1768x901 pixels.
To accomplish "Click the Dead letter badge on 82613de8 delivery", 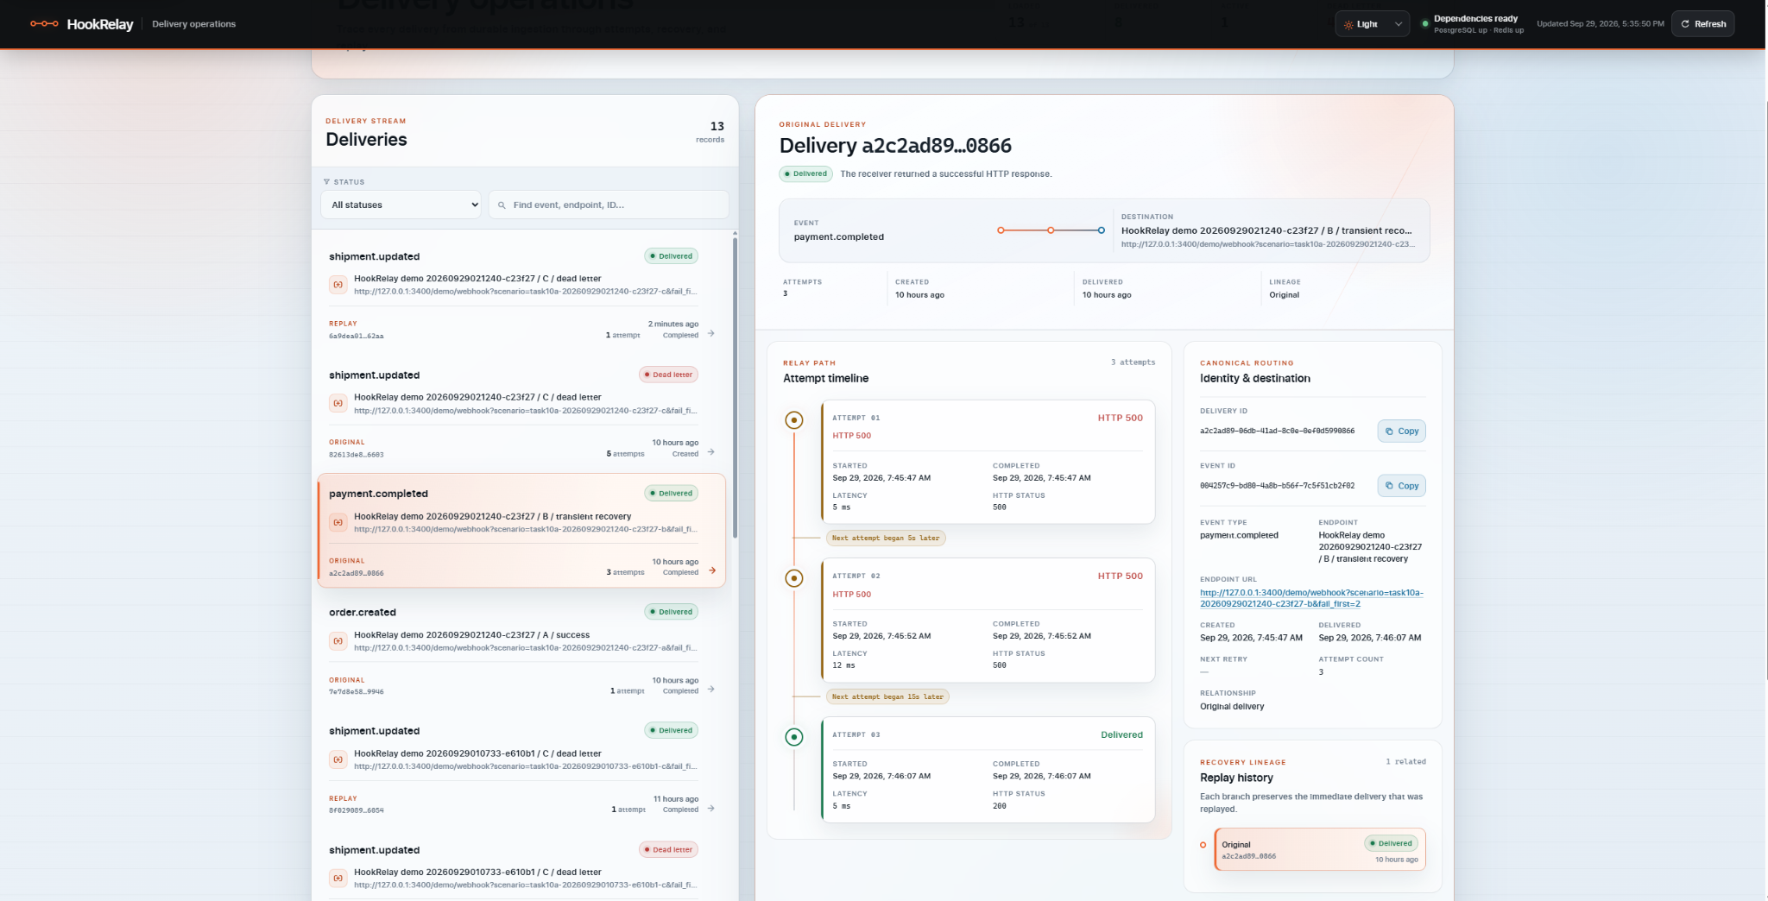I will coord(668,375).
